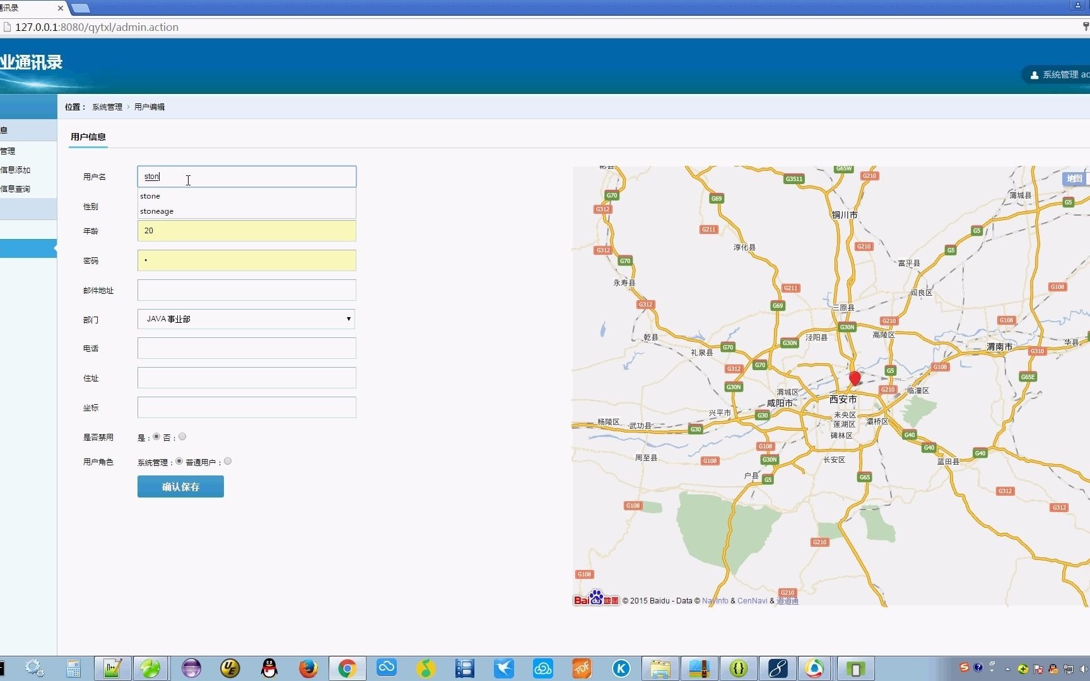Click the 坐标 input field
The width and height of the screenshot is (1090, 681).
pyautogui.click(x=247, y=407)
